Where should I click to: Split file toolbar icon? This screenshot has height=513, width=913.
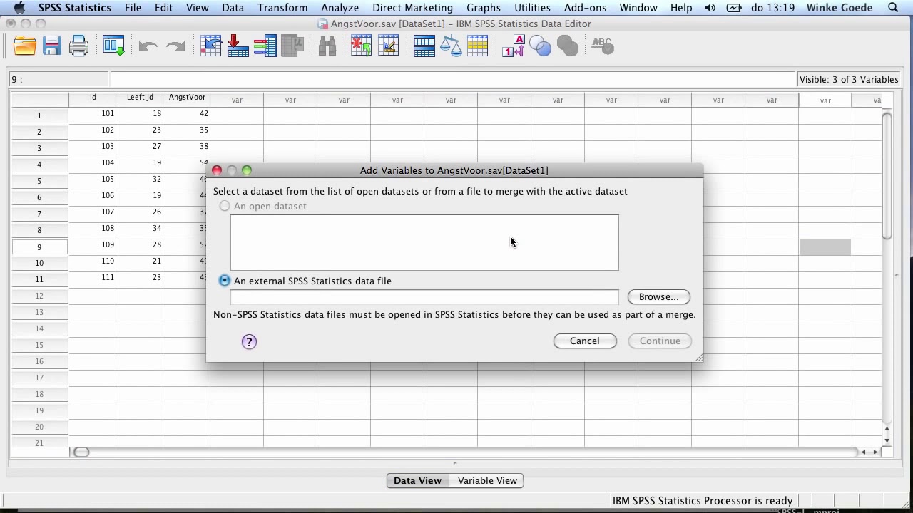coord(424,46)
